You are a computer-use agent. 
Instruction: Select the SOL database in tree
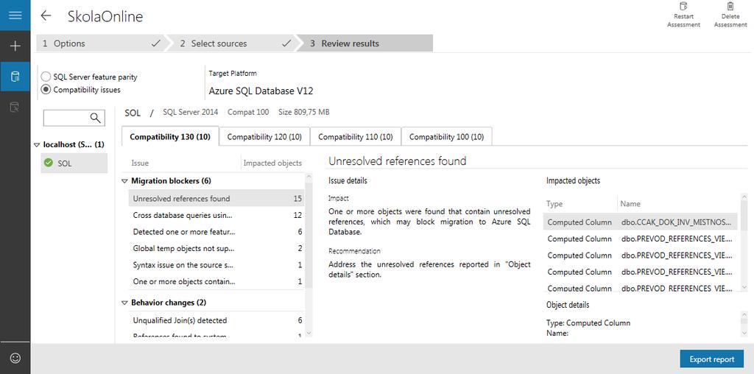[x=74, y=163]
